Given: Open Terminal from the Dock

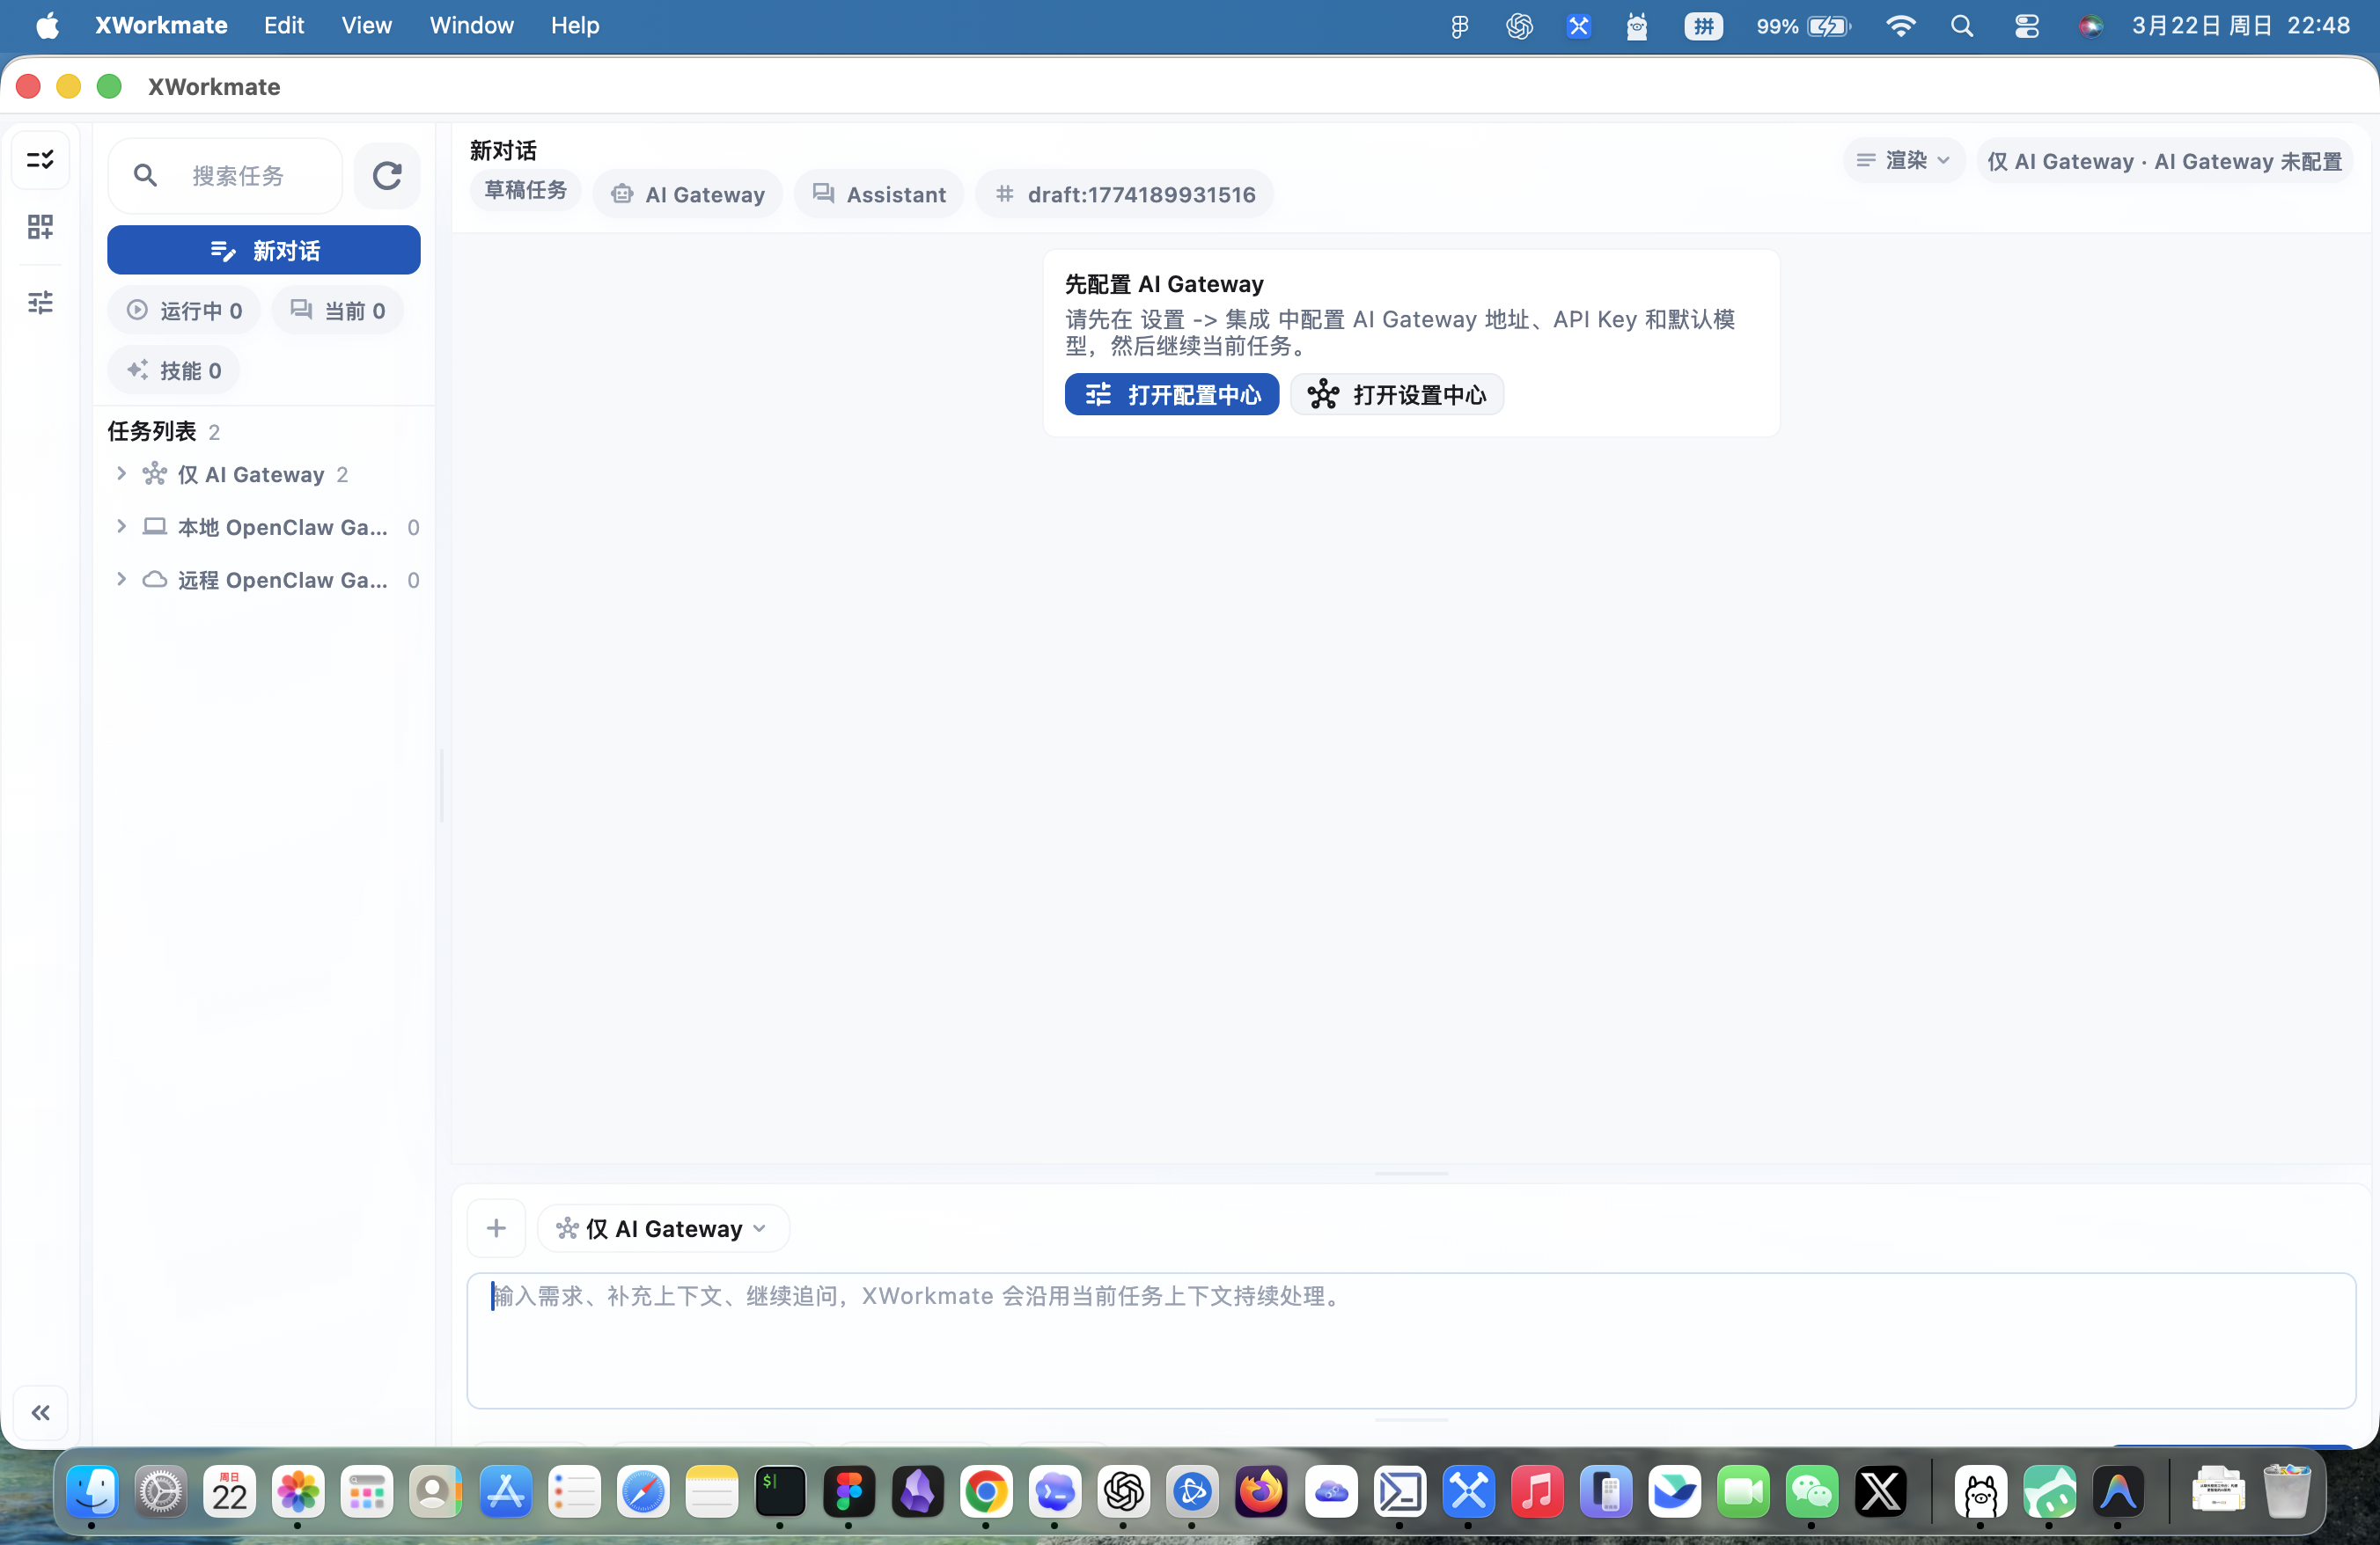Looking at the screenshot, I should tap(780, 1493).
